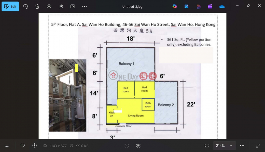Show file information for the photo
Image resolution: width=265 pixels, height=152 pixels.
[x=34, y=146]
